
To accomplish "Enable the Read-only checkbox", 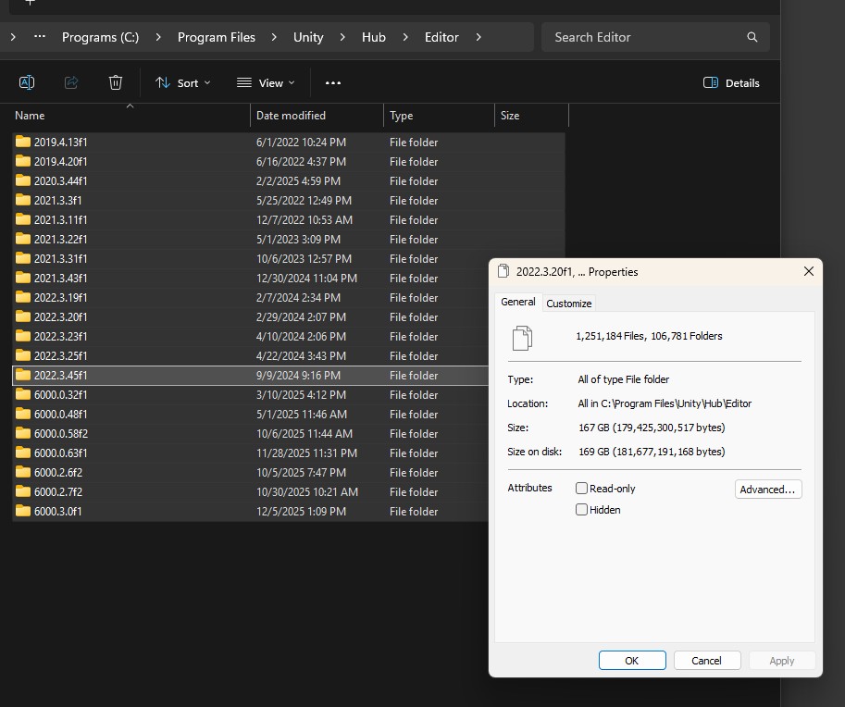I will click(x=582, y=488).
